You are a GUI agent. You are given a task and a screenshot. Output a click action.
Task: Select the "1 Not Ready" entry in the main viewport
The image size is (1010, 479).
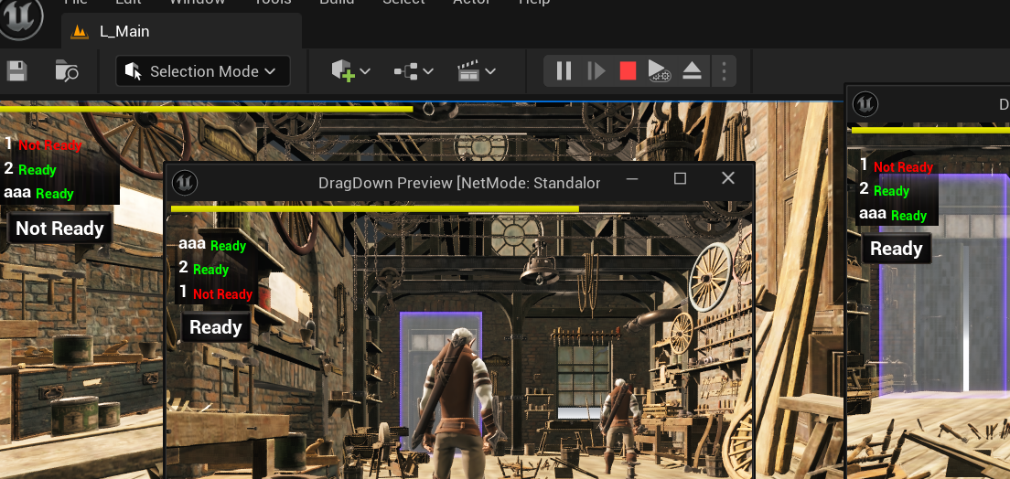pos(43,144)
